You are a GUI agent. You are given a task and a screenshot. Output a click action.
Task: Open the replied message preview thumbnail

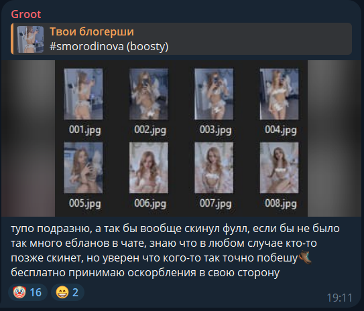[x=30, y=39]
